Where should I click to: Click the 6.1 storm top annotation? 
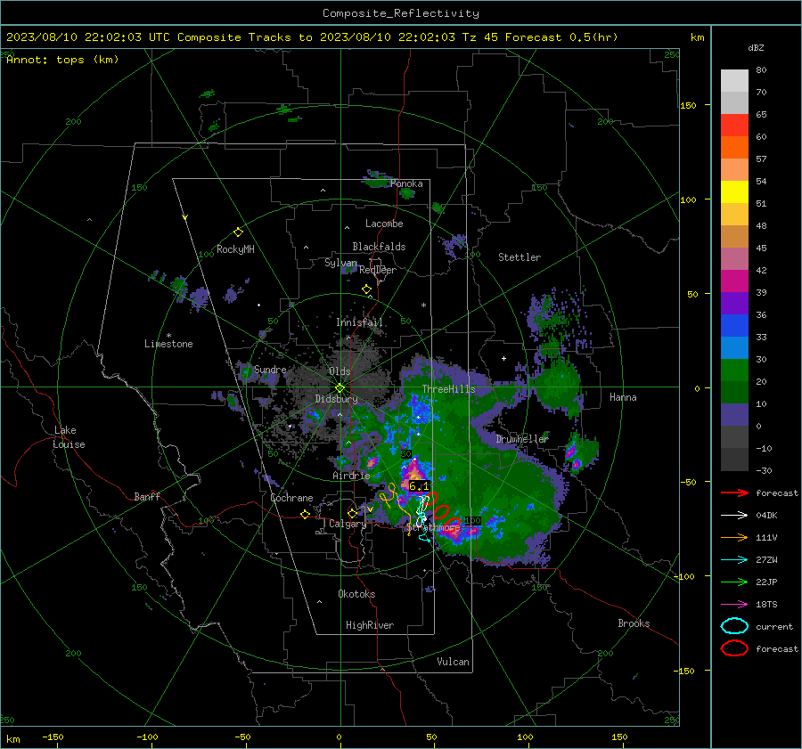419,486
